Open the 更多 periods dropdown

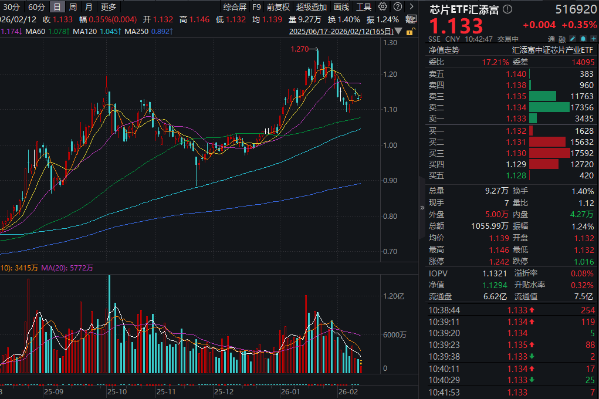tap(109, 7)
